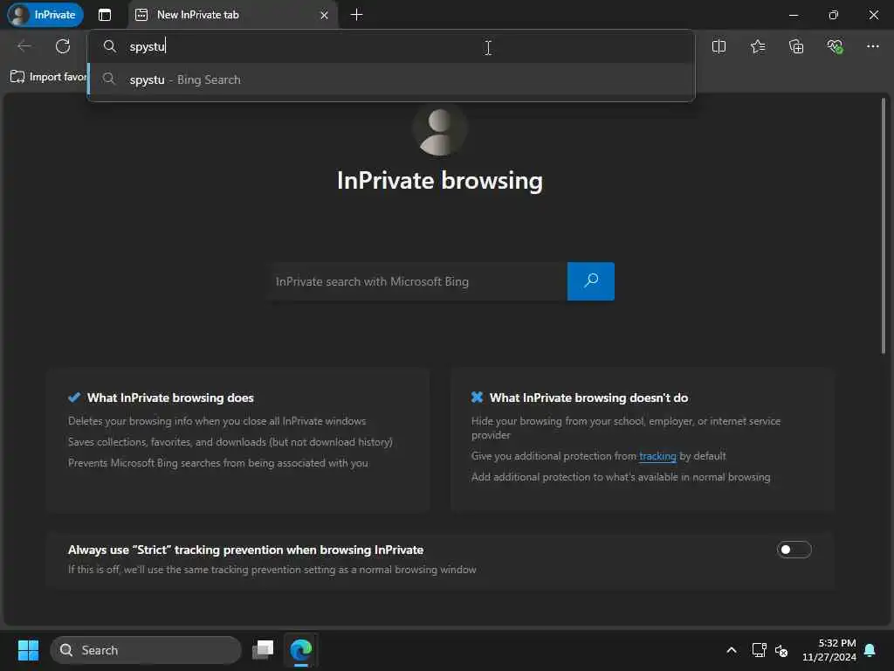Go back using the back arrow
The height and width of the screenshot is (671, 894).
point(24,46)
